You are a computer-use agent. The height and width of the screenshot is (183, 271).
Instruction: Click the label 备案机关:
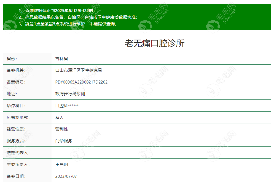coord(16,70)
